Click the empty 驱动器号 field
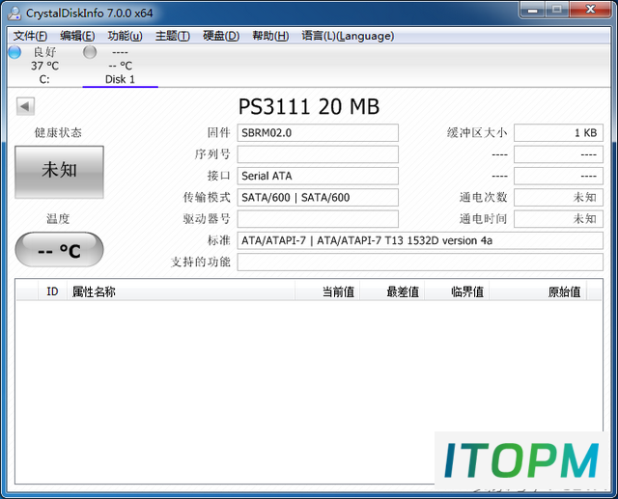This screenshot has width=618, height=499. coord(318,218)
